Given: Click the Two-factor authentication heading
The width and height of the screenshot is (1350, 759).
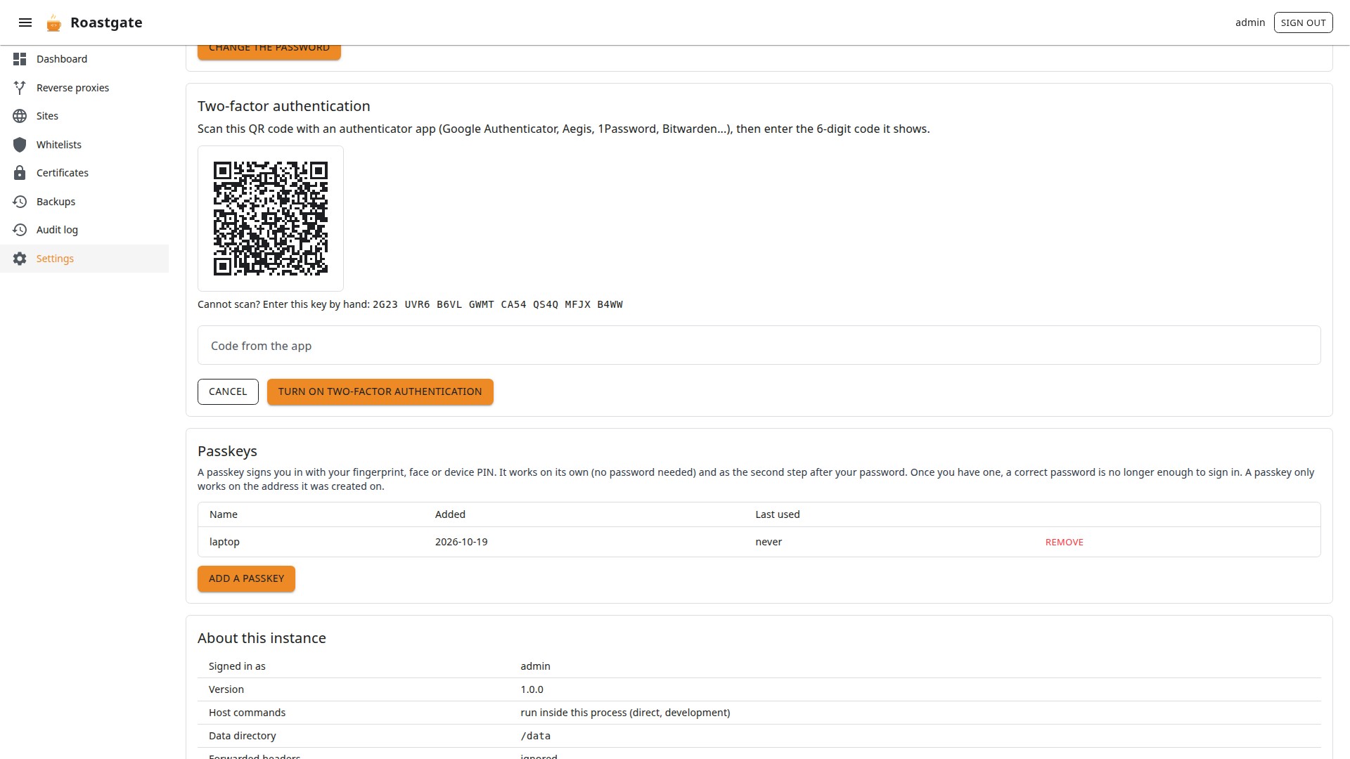Looking at the screenshot, I should click(x=283, y=106).
